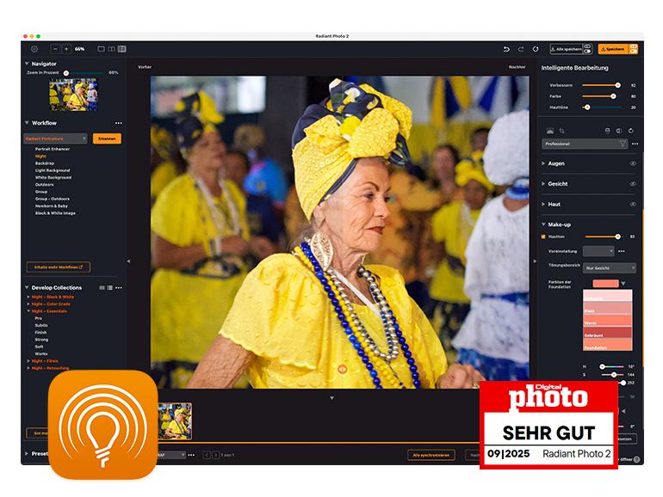Screen dimensions: 663x497
Task: Toggle visibility of Haut section
Action: click(633, 204)
